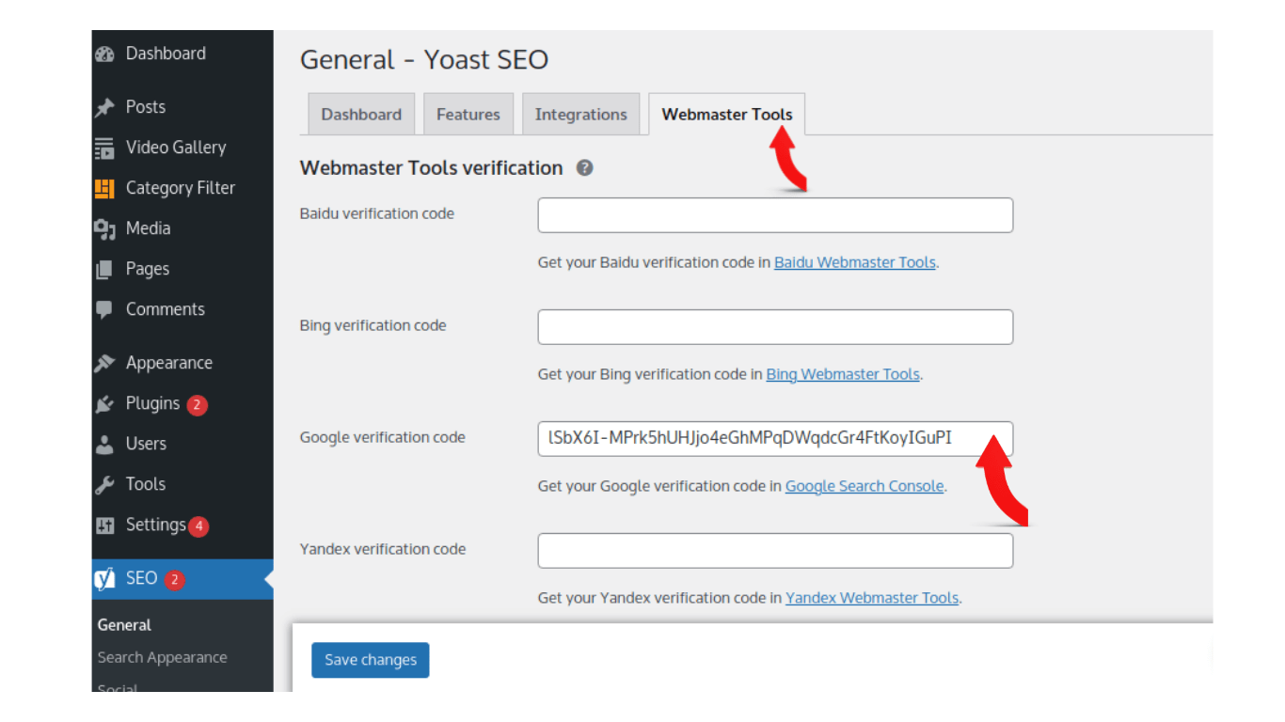Click the Video Gallery icon
Viewport: 1285px width, 722px height.
(104, 149)
